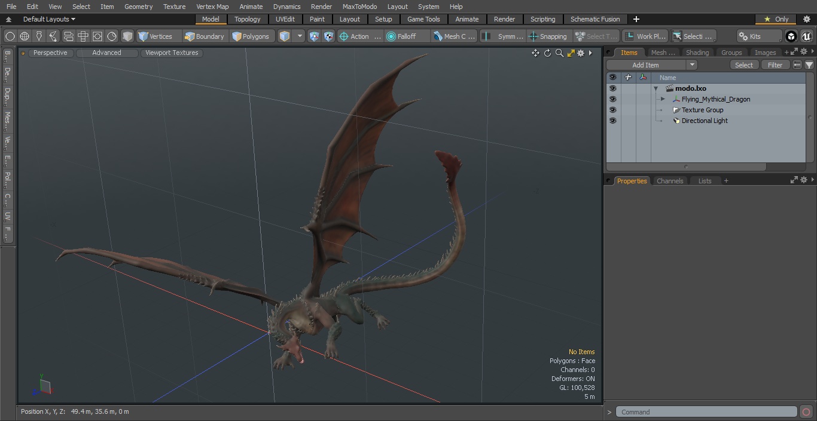Click the Filter button in Items panel
This screenshot has height=421, width=817.
[775, 65]
